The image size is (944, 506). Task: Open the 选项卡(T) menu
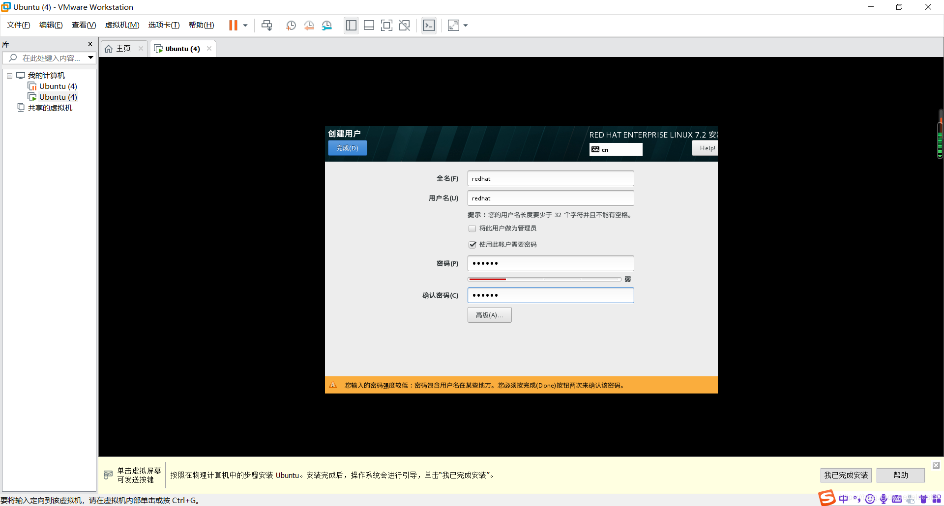tap(164, 25)
